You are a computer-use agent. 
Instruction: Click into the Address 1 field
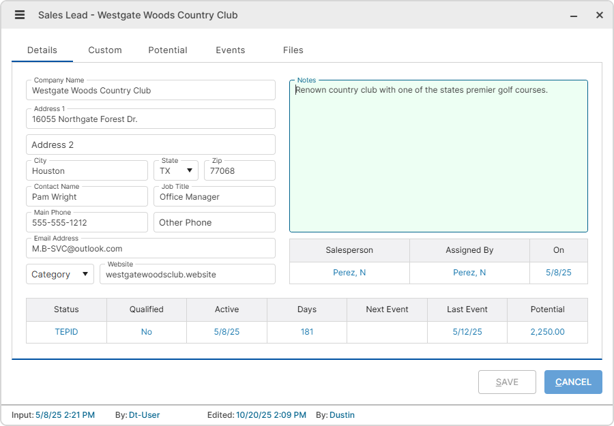click(x=151, y=119)
